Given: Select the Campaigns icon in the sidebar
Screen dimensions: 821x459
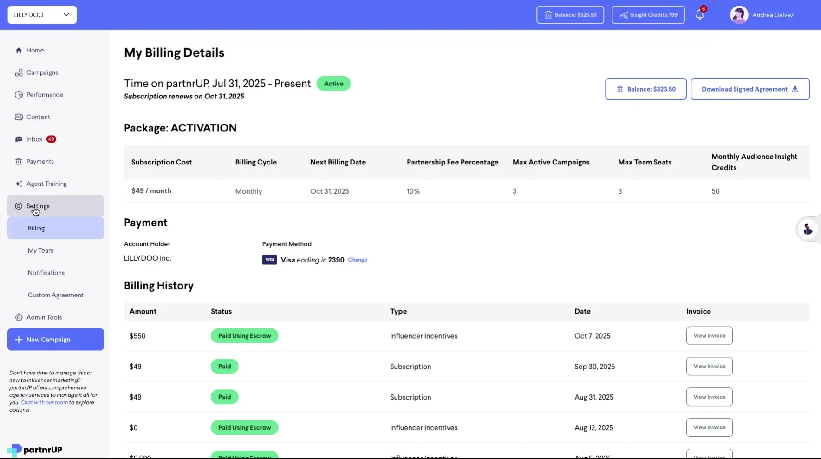Looking at the screenshot, I should click(19, 72).
